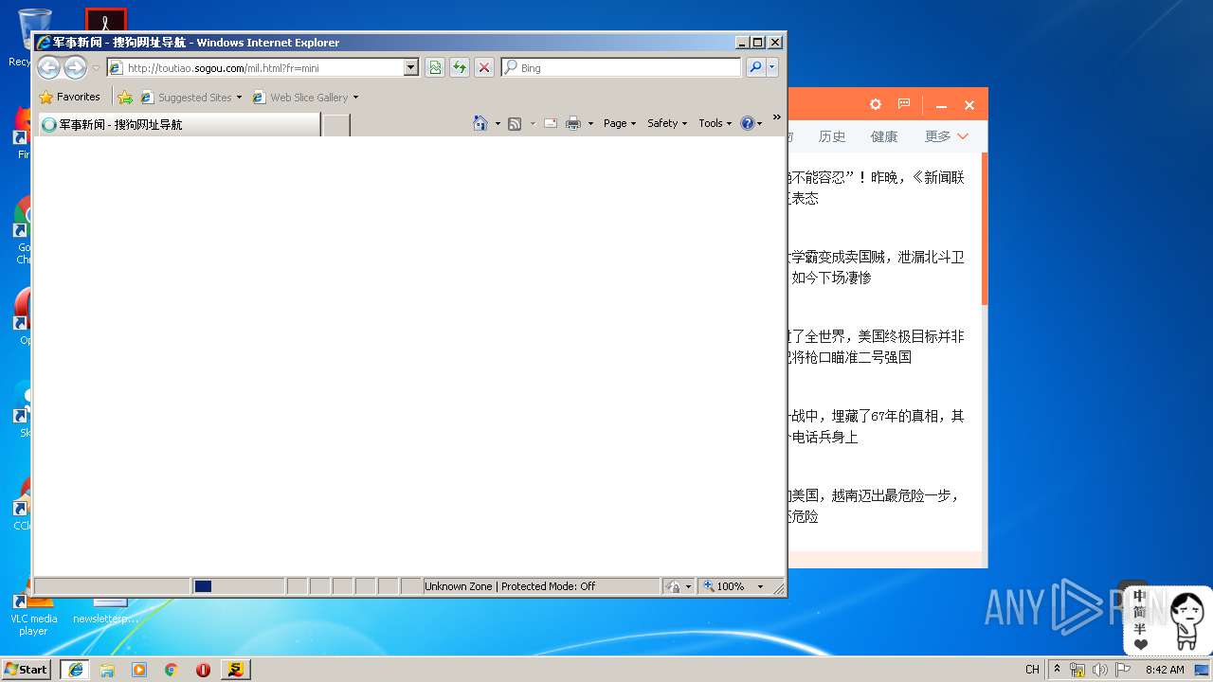Open a new blank tab
Viewport: 1213px width, 682px height.
[x=336, y=125]
